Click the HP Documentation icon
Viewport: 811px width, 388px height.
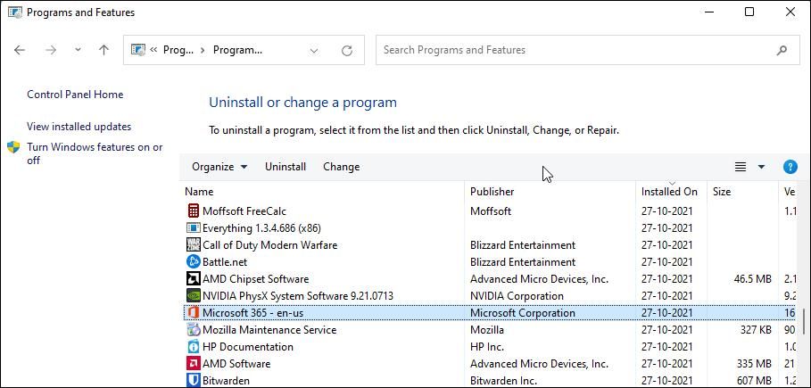tap(193, 347)
